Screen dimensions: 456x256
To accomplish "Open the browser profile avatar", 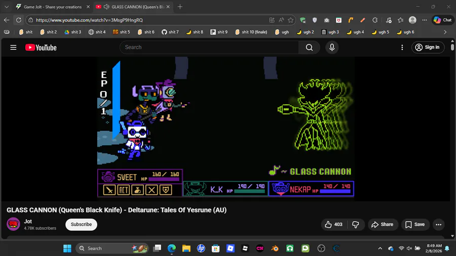I will tap(412, 20).
